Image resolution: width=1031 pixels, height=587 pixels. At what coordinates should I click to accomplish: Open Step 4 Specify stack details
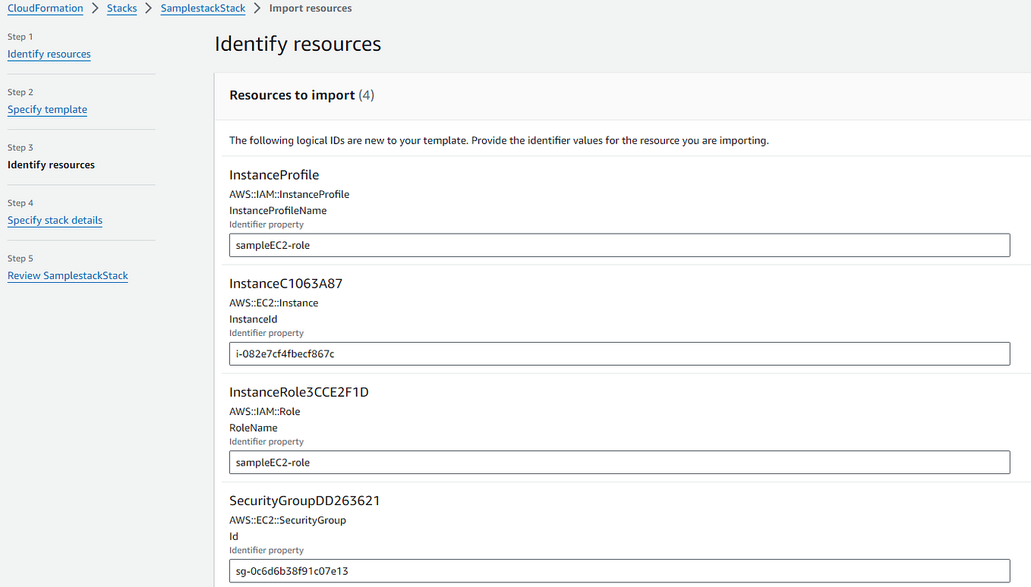55,220
